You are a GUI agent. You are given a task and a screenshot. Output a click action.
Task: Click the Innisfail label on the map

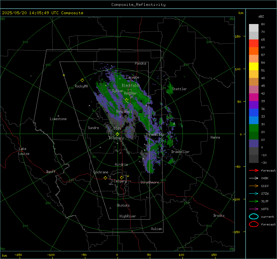click(124, 111)
